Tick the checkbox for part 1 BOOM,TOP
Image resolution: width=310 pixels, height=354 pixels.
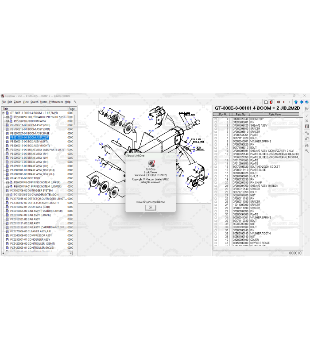(216, 119)
